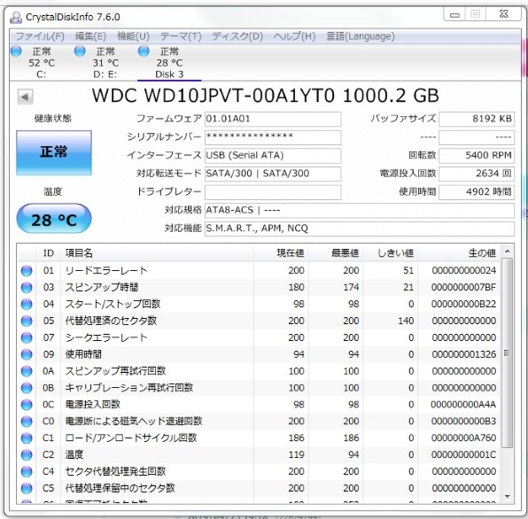This screenshot has height=519, width=528.
Task: Select the 代替処理済のセクタ数 row name
Action: pos(111,321)
